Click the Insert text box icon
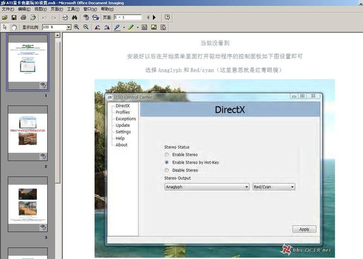The height and width of the screenshot is (259, 363). tap(144, 27)
